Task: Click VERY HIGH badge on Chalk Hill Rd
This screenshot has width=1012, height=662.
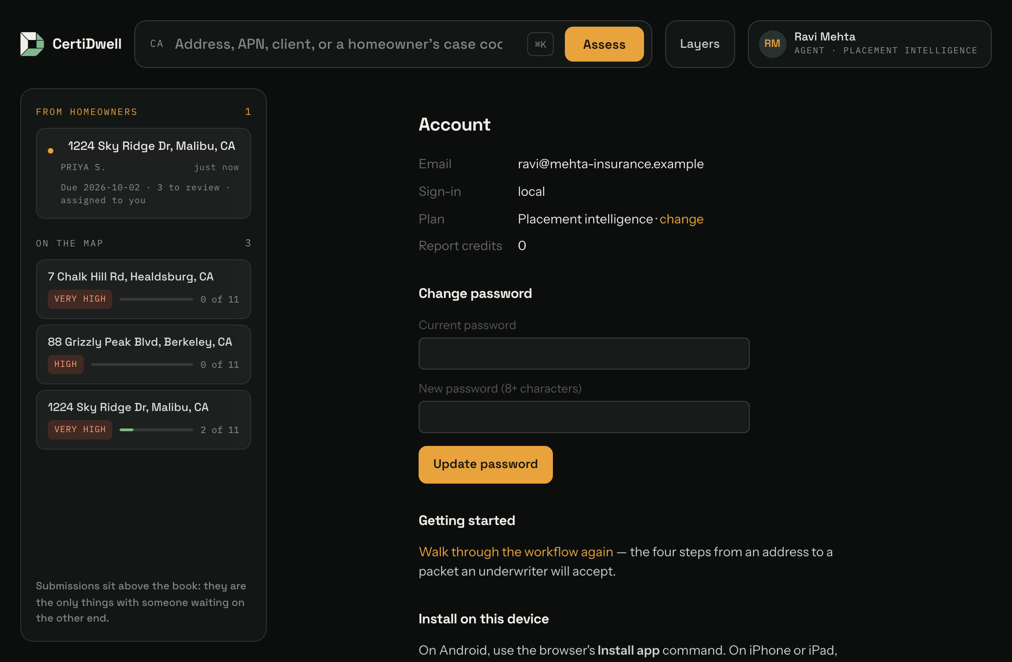Action: point(80,299)
